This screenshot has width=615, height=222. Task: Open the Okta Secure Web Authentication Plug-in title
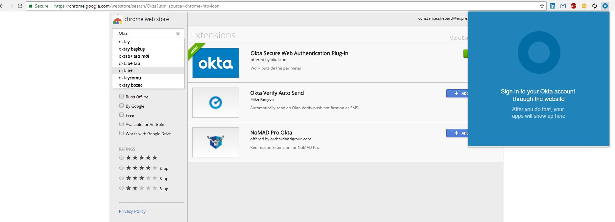[x=299, y=53]
